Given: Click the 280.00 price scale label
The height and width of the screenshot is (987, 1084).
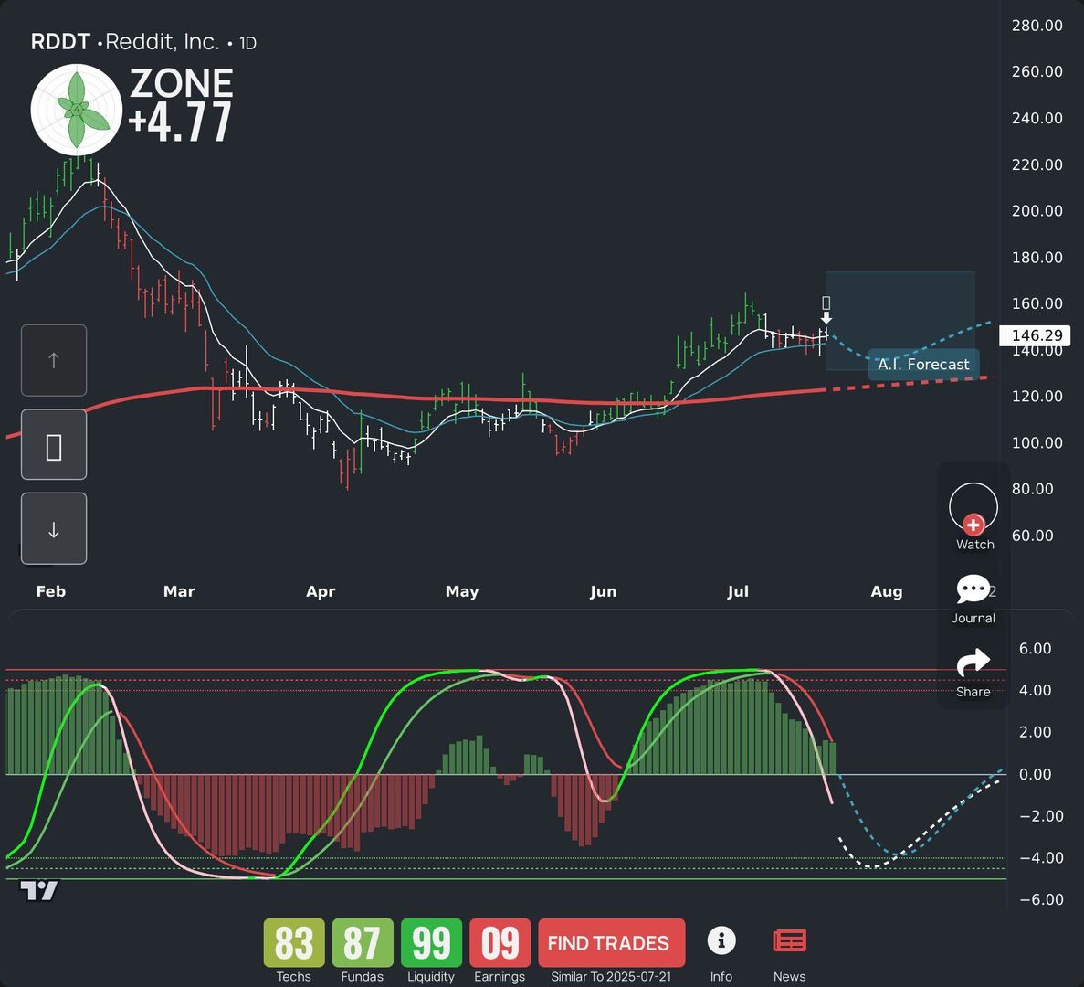Looking at the screenshot, I should [1037, 26].
